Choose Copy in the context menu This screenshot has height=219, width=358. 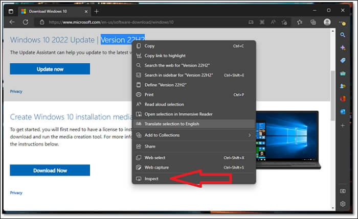click(149, 46)
